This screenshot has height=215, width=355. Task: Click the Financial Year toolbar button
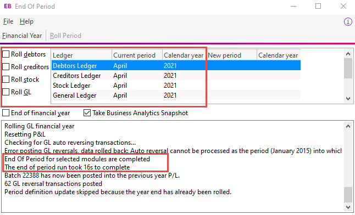coord(22,36)
